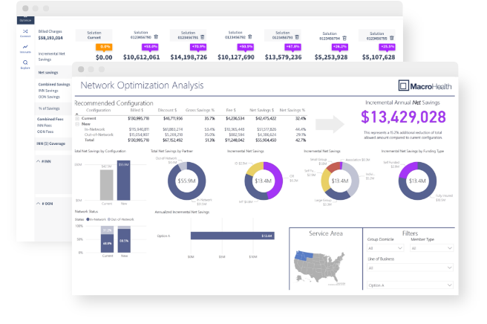Open the Explore magnifier icon
The height and width of the screenshot is (324, 487).
coord(24,65)
